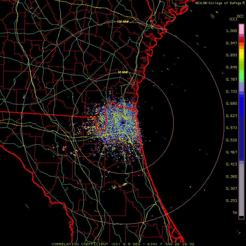The image size is (246, 246).
Task: Click the 100 NMI range ring label
Action: coord(123,22)
